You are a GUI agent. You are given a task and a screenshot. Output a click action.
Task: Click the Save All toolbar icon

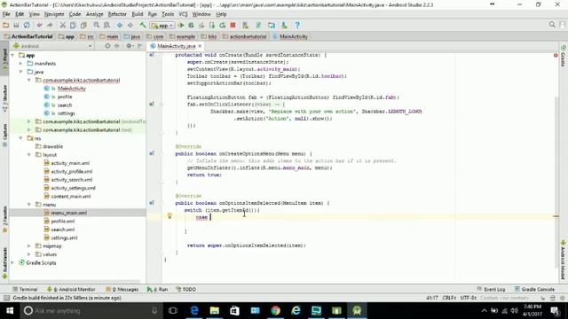coord(16,26)
